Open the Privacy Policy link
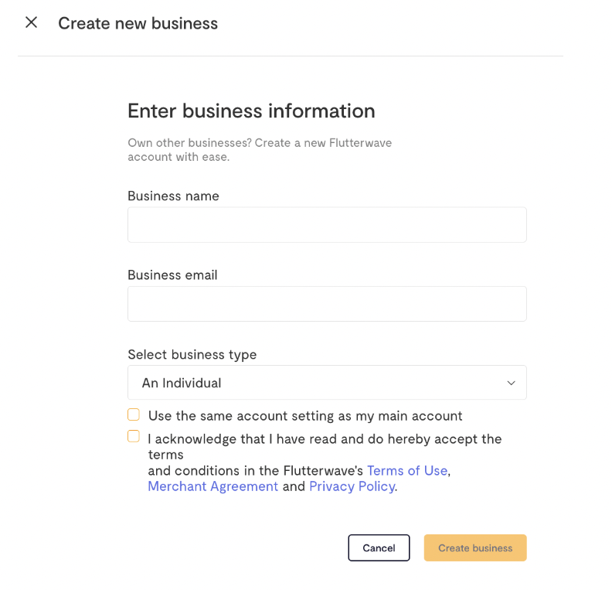The height and width of the screenshot is (590, 612). point(352,486)
